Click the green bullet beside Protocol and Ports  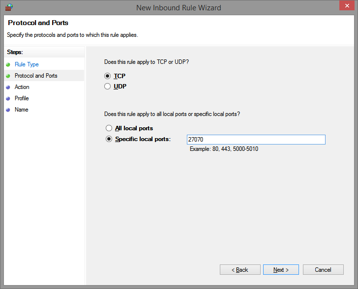pyautogui.click(x=8, y=76)
